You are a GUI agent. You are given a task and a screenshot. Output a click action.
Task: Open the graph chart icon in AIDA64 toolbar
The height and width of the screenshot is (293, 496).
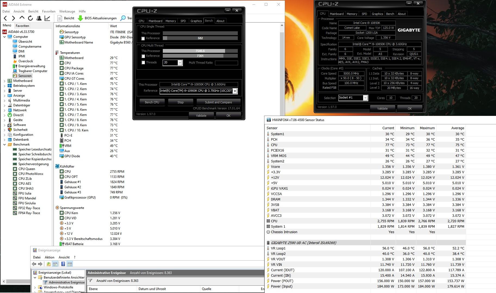tap(47, 18)
